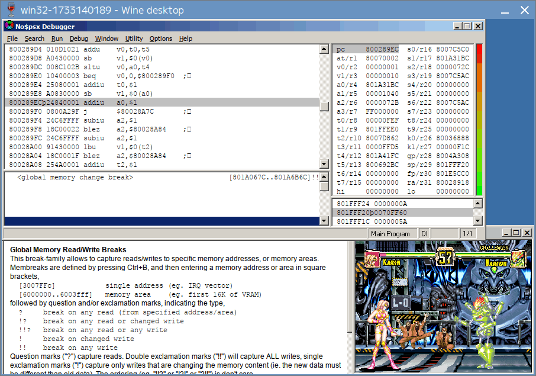Click the game screen preview
This screenshot has height=376, width=536.
pyautogui.click(x=443, y=307)
